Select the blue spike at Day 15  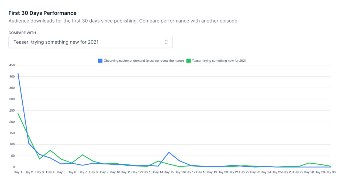[x=169, y=152]
